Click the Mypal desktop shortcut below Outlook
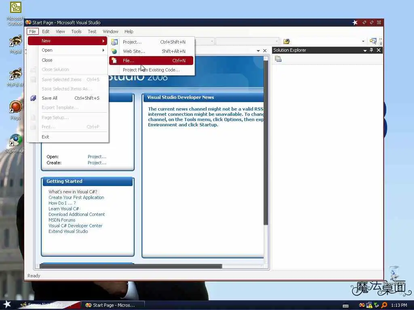 click(15, 44)
